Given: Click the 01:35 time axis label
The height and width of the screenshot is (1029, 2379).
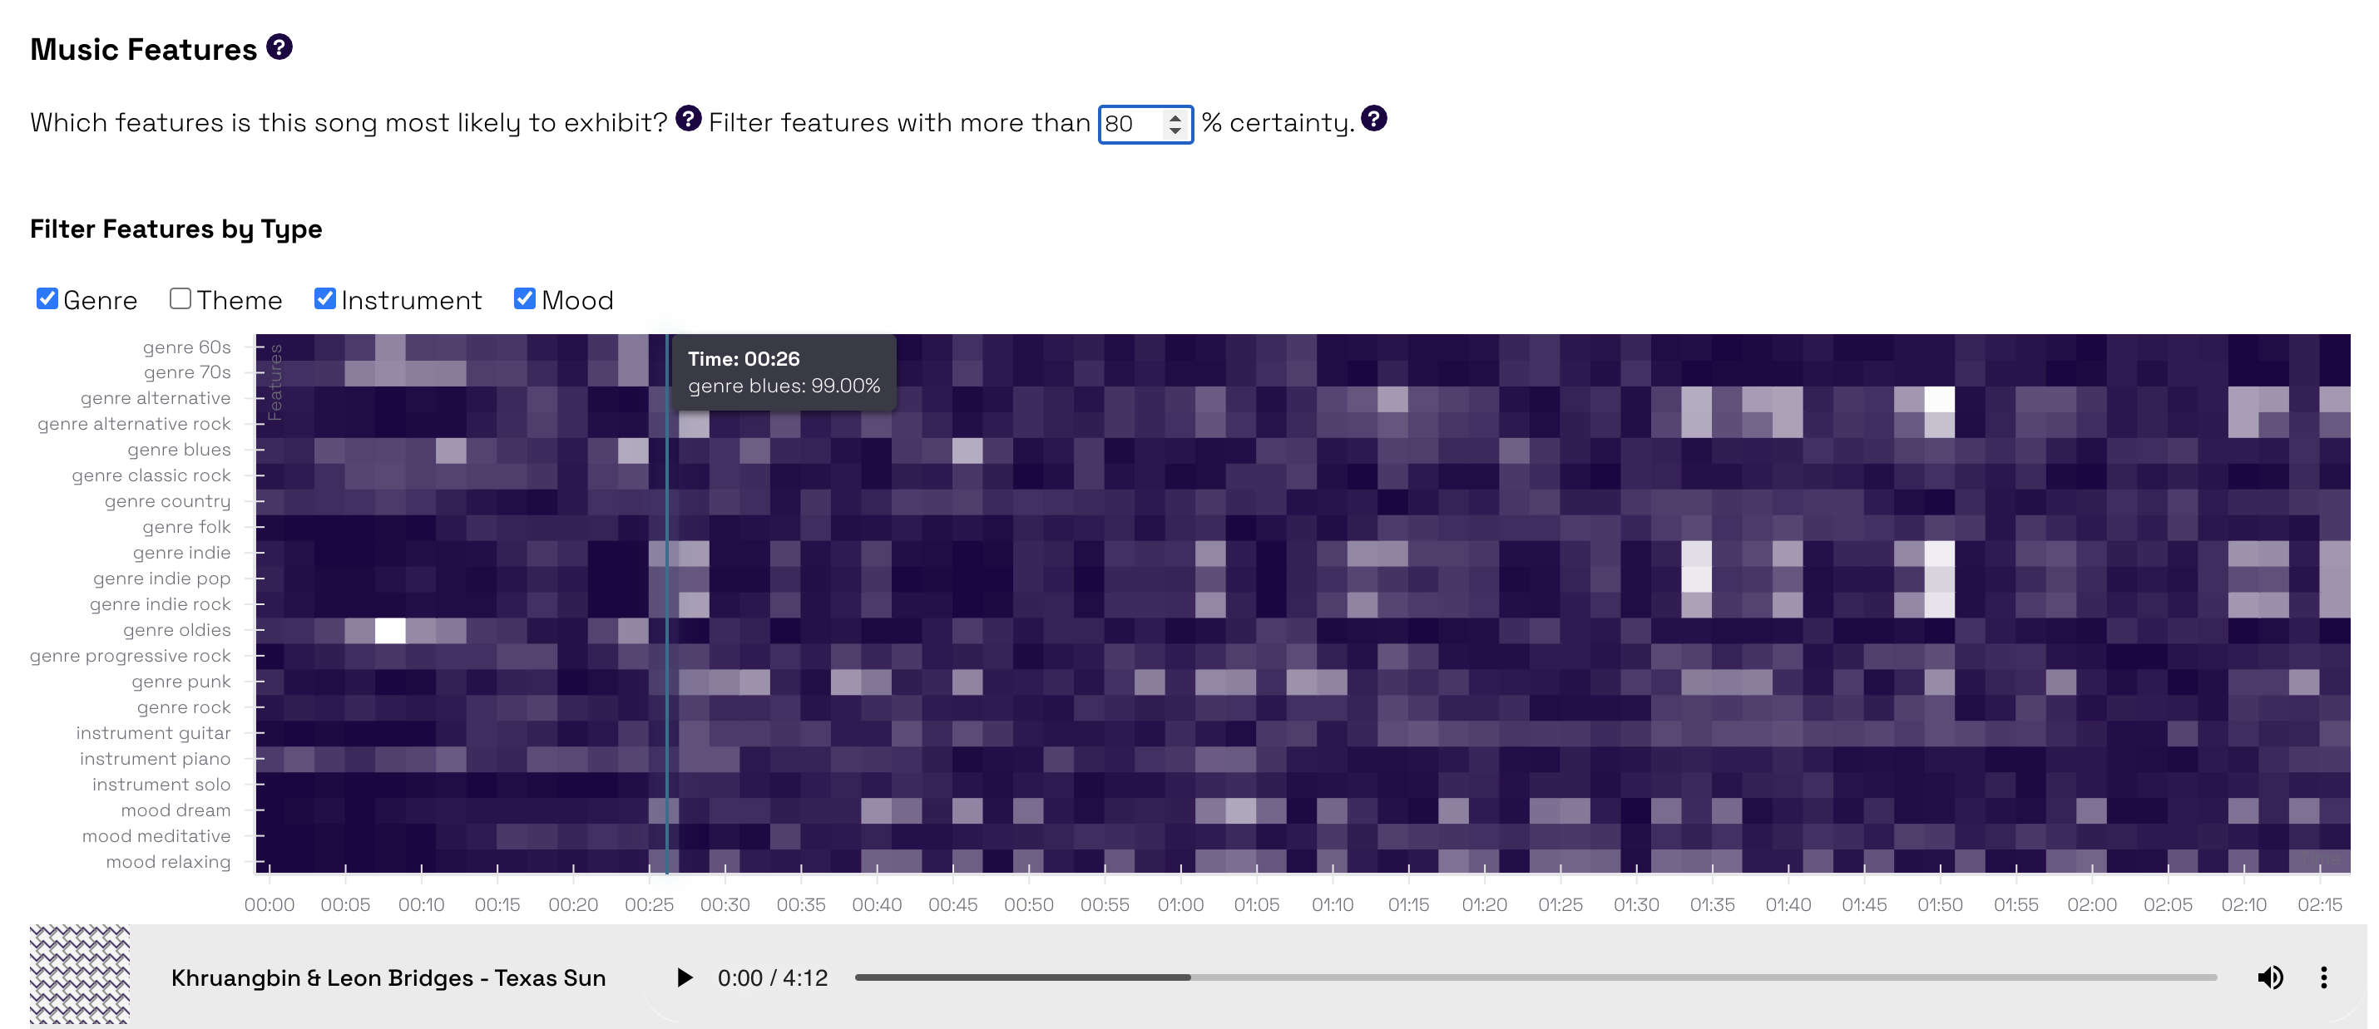Looking at the screenshot, I should click(1712, 904).
